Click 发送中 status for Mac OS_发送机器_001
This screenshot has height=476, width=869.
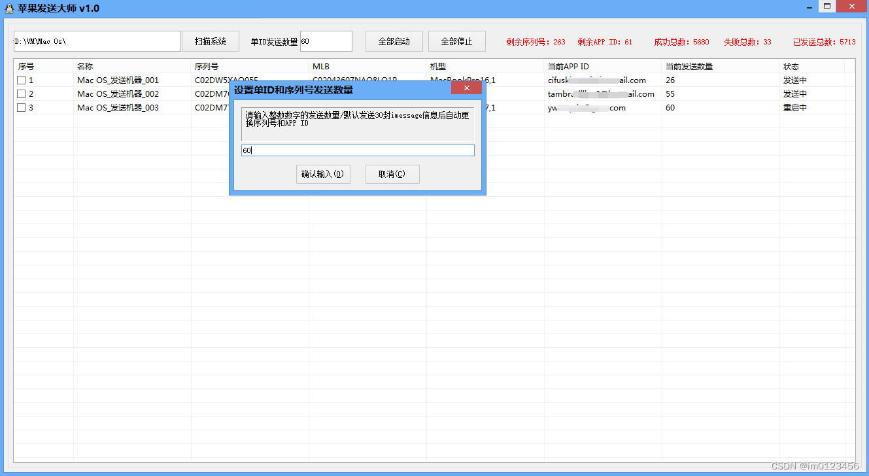pos(795,80)
